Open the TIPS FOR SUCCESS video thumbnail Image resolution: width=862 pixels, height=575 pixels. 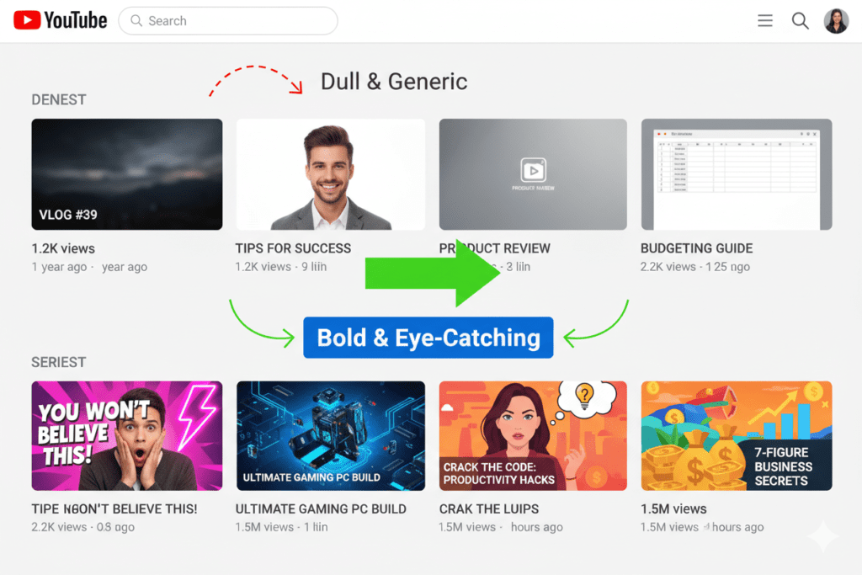[x=330, y=173]
